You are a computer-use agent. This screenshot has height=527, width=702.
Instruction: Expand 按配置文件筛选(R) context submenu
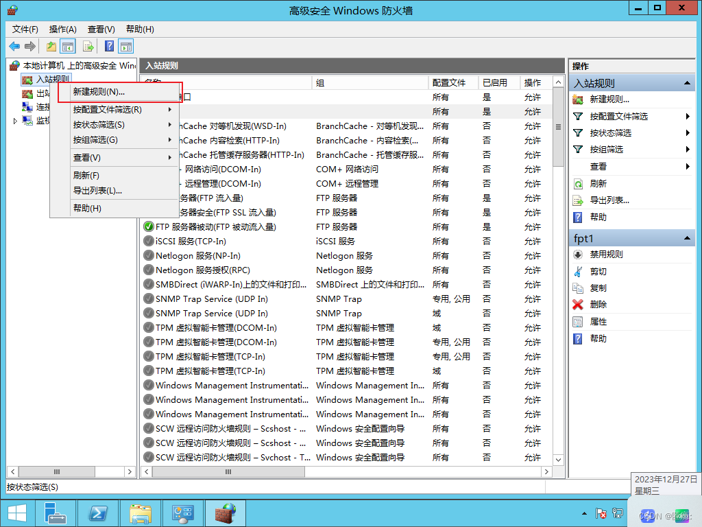click(x=170, y=109)
